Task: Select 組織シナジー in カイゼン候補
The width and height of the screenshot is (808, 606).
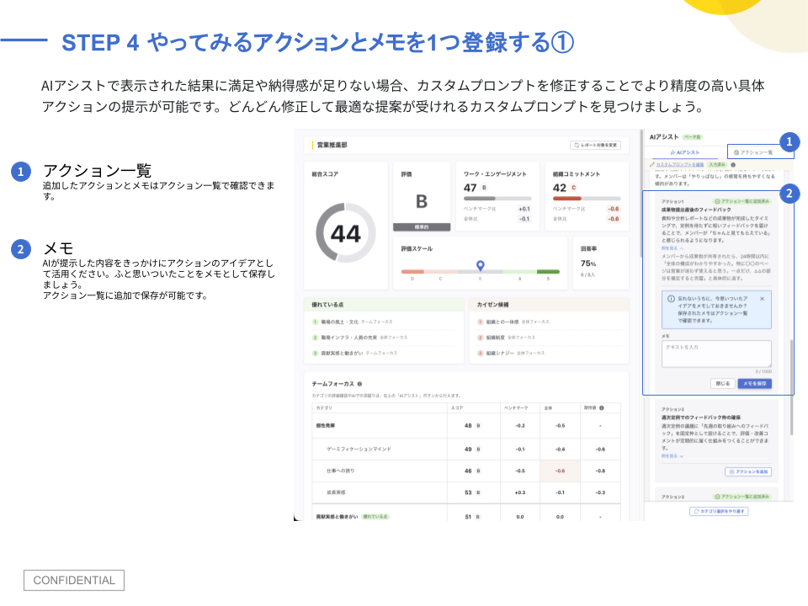Action: point(500,353)
